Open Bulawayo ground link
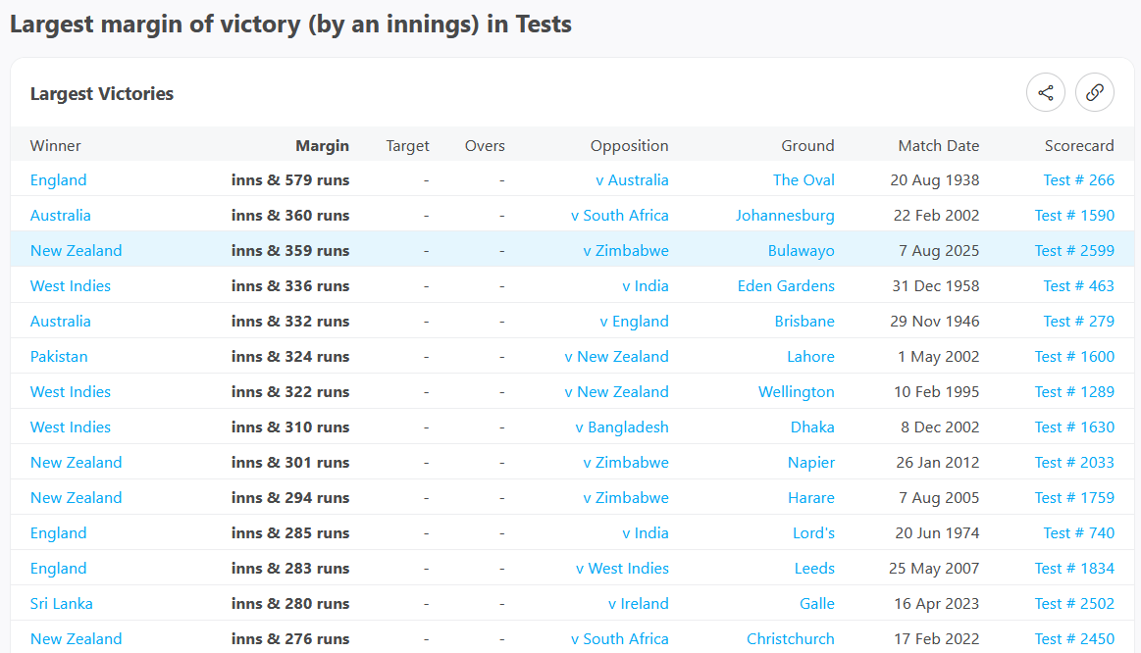This screenshot has height=653, width=1141. [802, 251]
